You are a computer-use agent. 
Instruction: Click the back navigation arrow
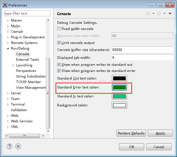point(148,13)
